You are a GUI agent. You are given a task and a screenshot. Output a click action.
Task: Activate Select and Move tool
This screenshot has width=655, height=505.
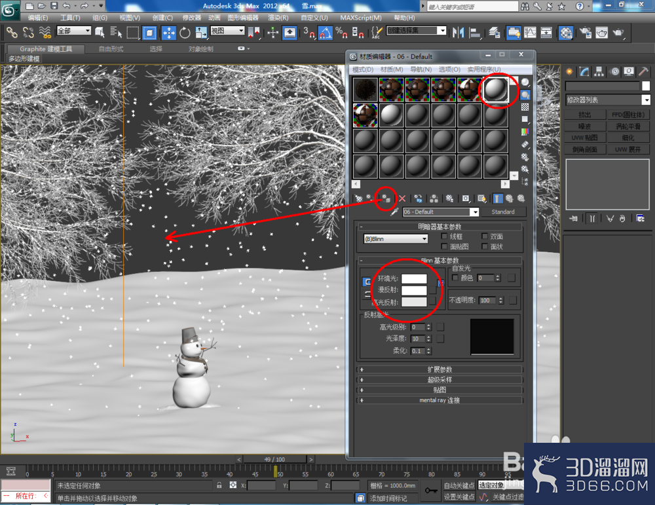pos(169,32)
